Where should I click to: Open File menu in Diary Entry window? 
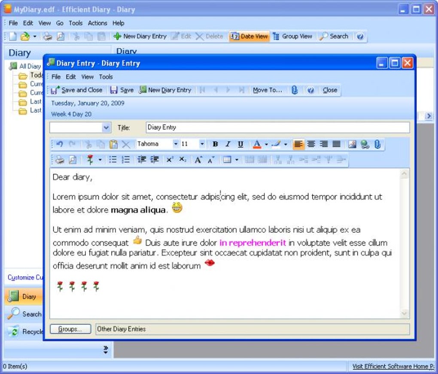point(56,77)
